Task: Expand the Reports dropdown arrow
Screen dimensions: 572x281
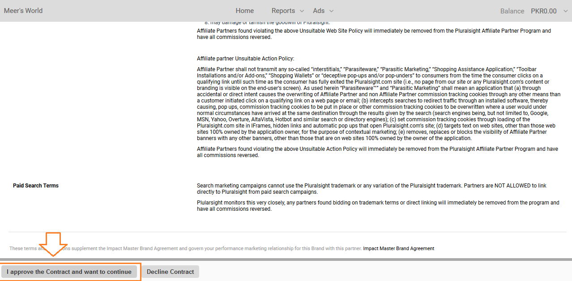Action: pyautogui.click(x=302, y=11)
